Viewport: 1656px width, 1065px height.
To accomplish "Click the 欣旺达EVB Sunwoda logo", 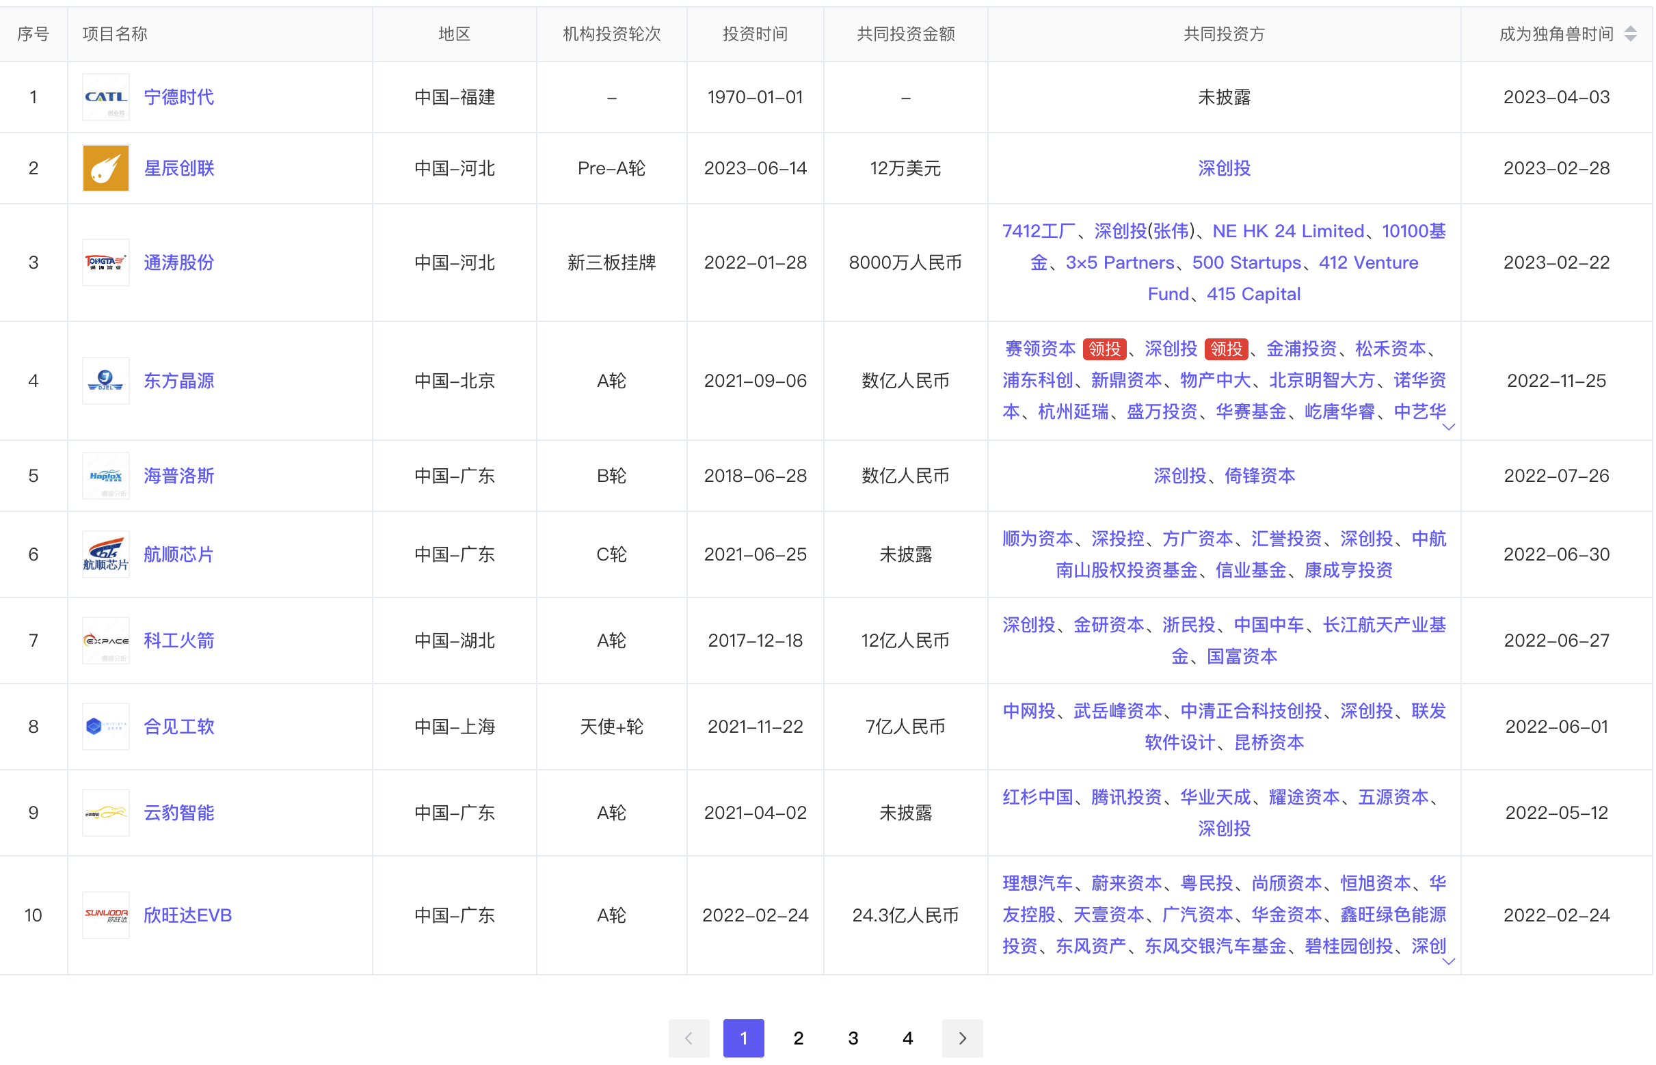I will tap(106, 915).
